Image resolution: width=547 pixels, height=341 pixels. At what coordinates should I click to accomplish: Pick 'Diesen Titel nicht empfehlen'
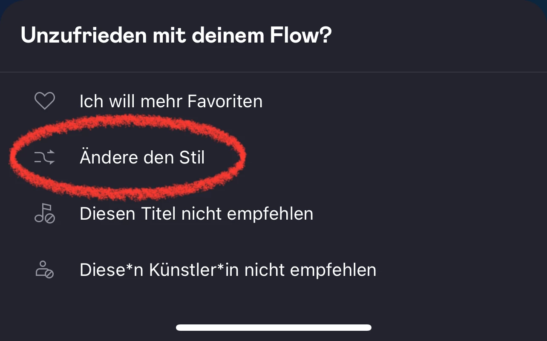196,214
